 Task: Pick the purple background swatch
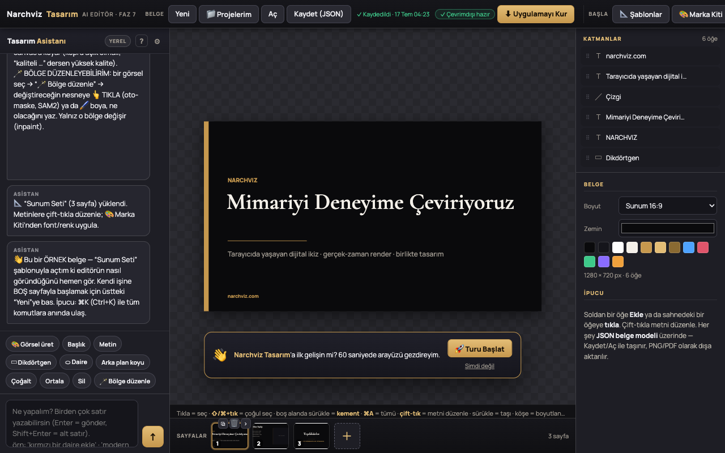point(604,262)
